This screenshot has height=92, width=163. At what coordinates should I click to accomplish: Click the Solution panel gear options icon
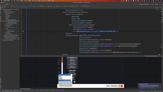[17, 6]
